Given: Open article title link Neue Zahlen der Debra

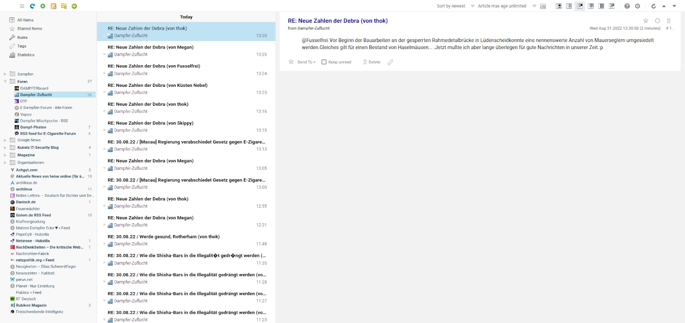Looking at the screenshot, I should coord(337,20).
